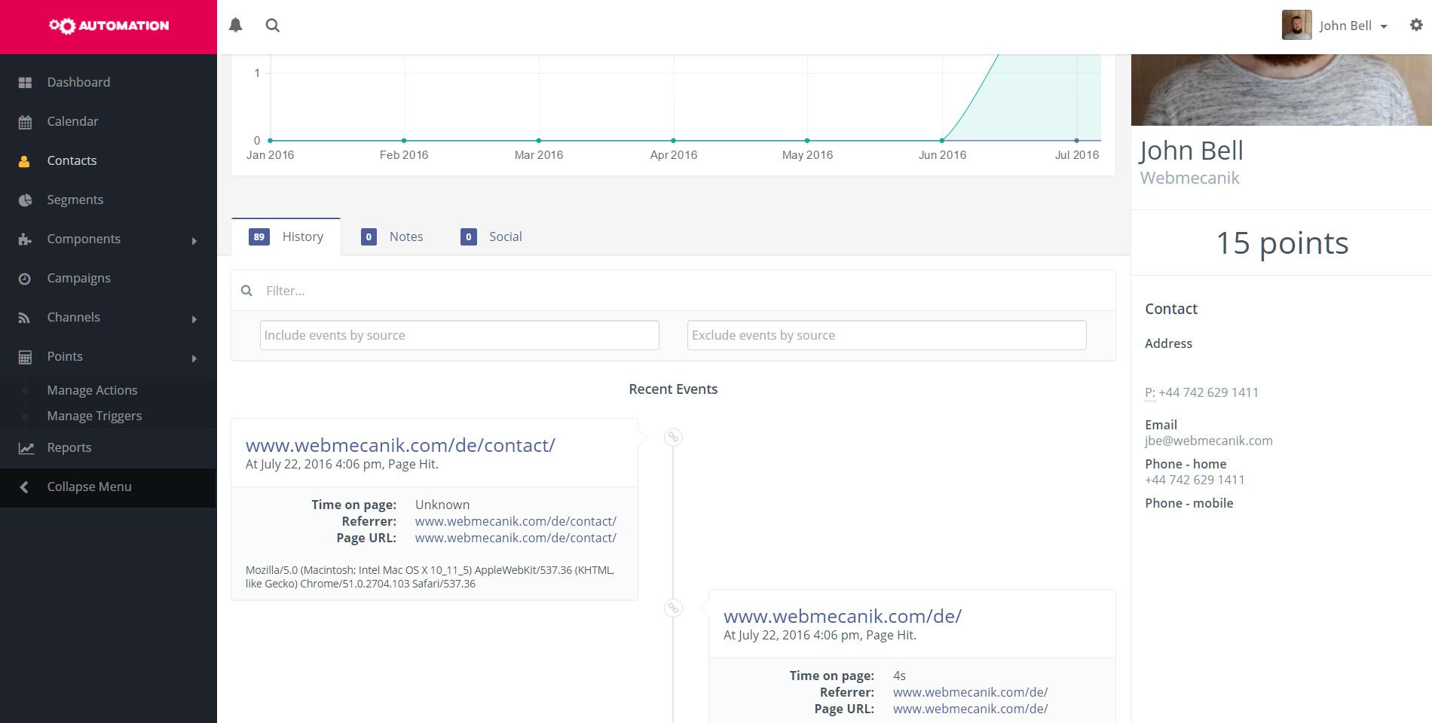Open Include events by source selector
This screenshot has height=723, width=1432.
[460, 335]
